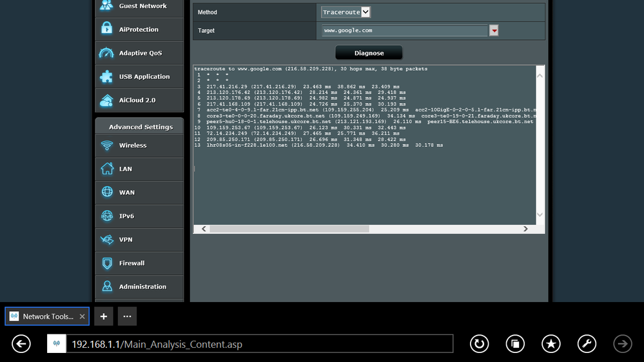This screenshot has width=644, height=362.
Task: Focus the Target www.google.com input field
Action: 405,30
